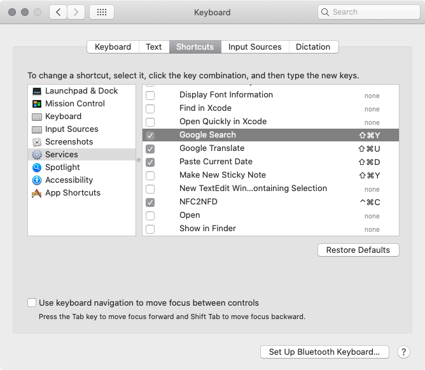
Task: Show all preferences grid button
Action: pos(102,12)
